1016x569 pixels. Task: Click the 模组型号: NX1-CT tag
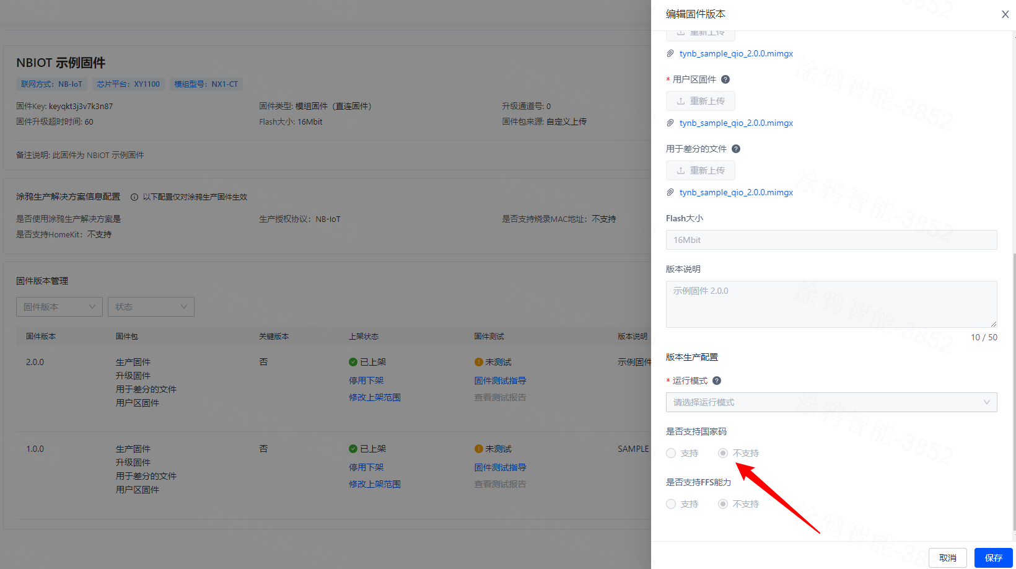point(206,84)
